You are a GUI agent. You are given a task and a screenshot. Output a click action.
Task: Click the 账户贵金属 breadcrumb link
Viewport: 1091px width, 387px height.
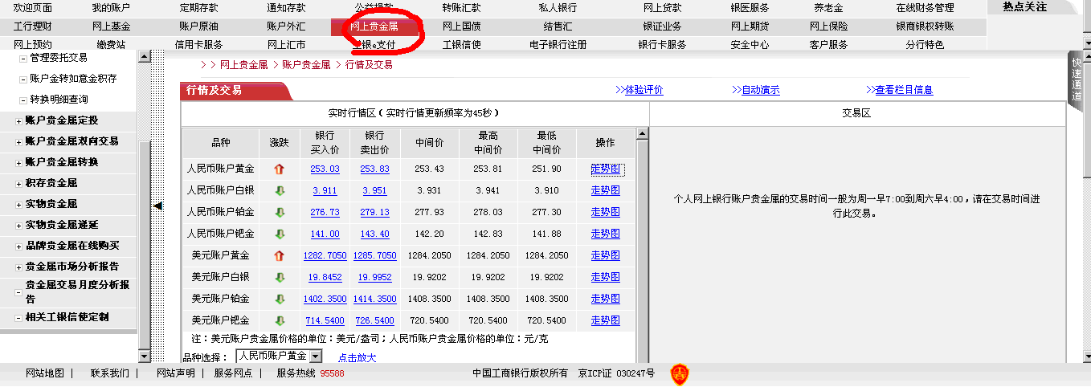tap(306, 65)
